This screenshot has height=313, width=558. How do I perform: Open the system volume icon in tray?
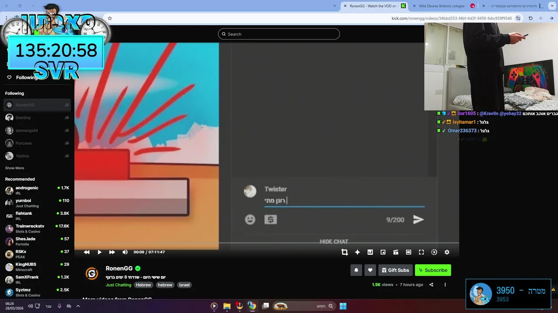30,306
